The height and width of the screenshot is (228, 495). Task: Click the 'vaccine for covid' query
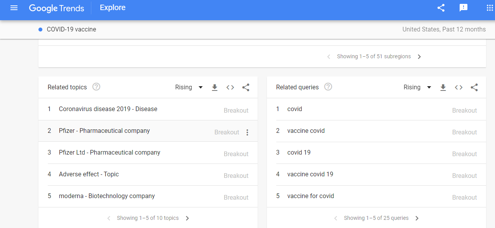[310, 196]
